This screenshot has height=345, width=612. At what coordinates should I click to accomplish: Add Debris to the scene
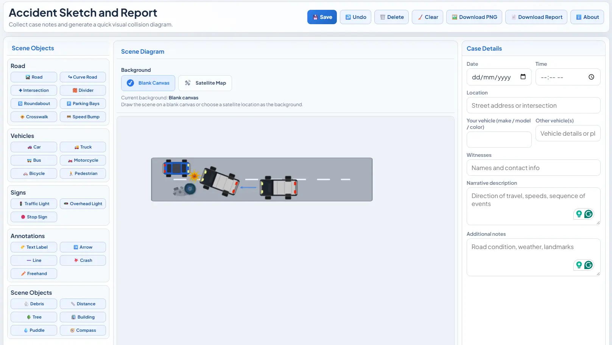click(34, 304)
